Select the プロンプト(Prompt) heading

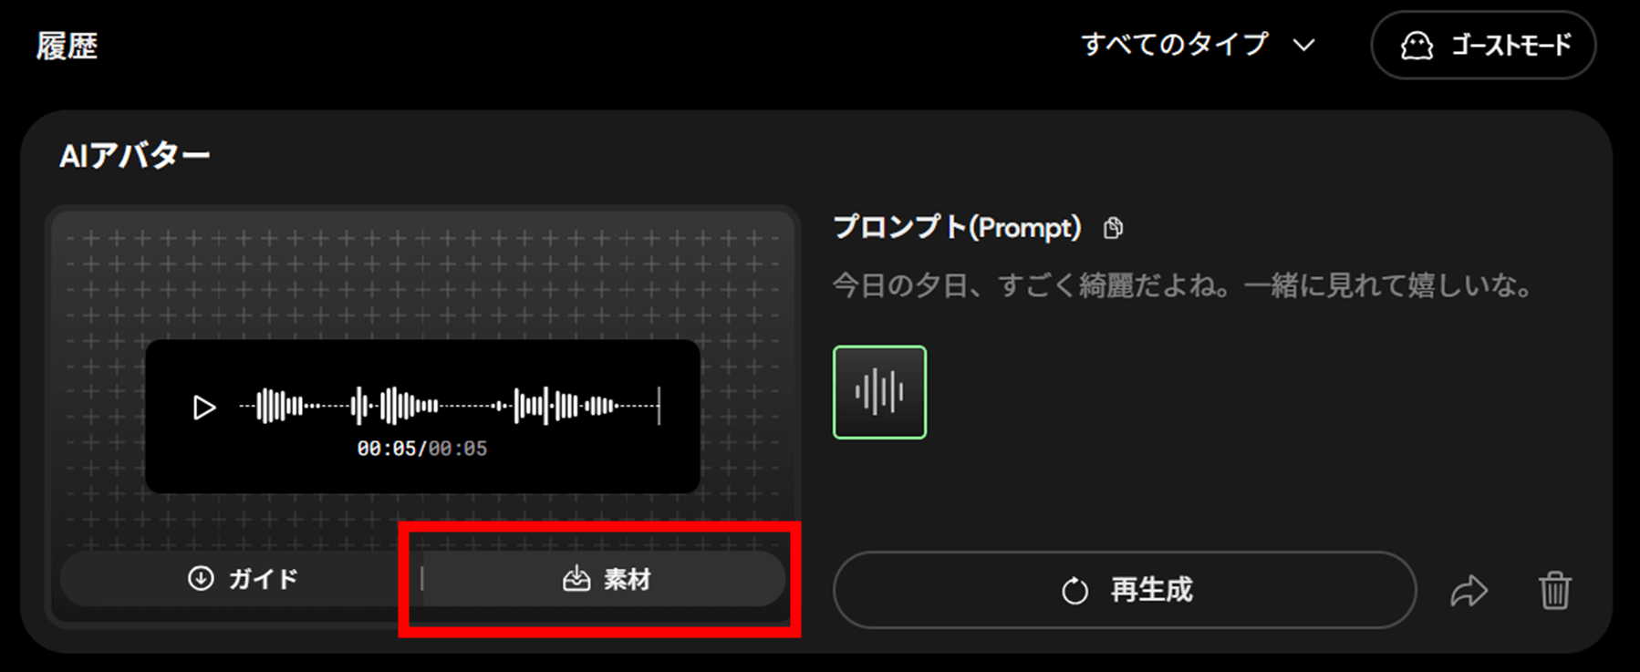(x=957, y=227)
